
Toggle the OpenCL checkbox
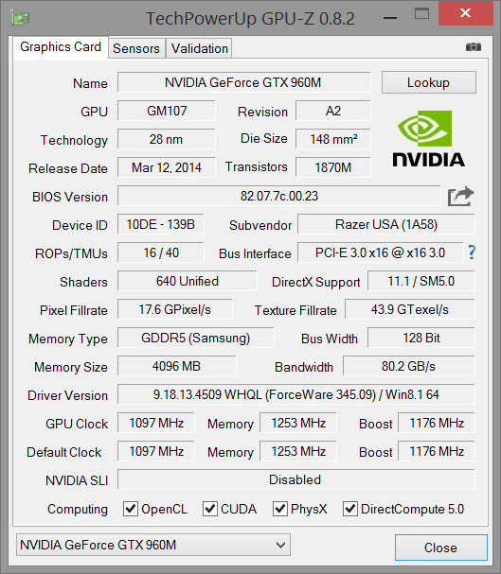131,509
